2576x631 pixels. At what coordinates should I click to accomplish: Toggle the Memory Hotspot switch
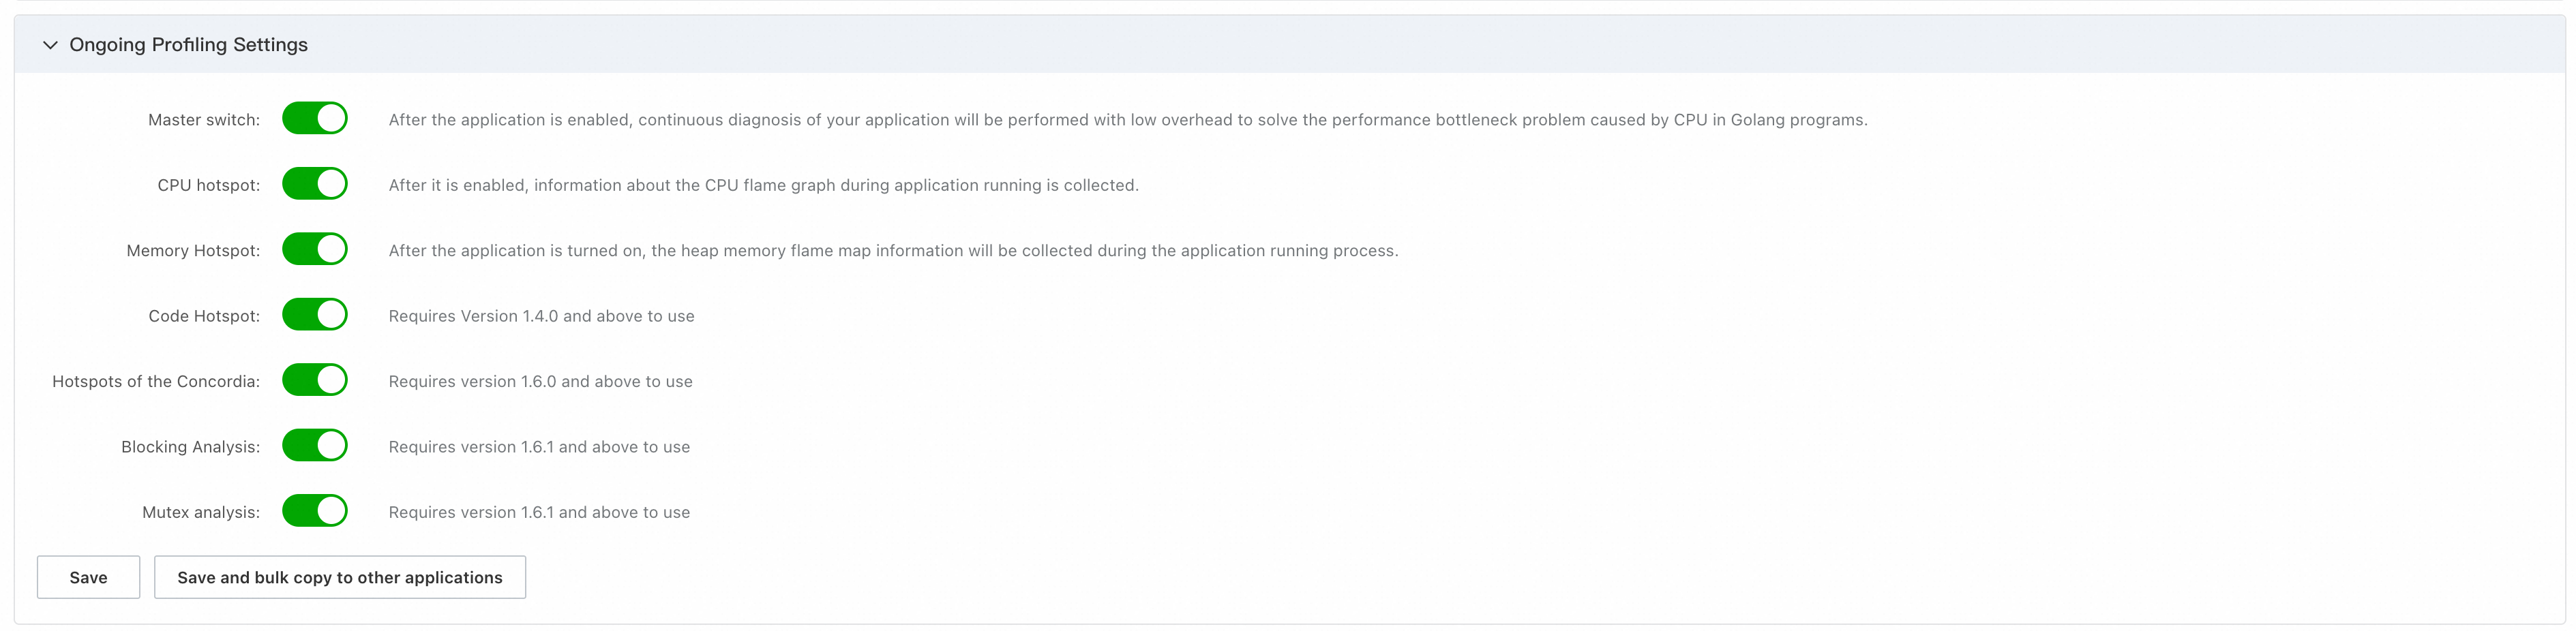314,250
